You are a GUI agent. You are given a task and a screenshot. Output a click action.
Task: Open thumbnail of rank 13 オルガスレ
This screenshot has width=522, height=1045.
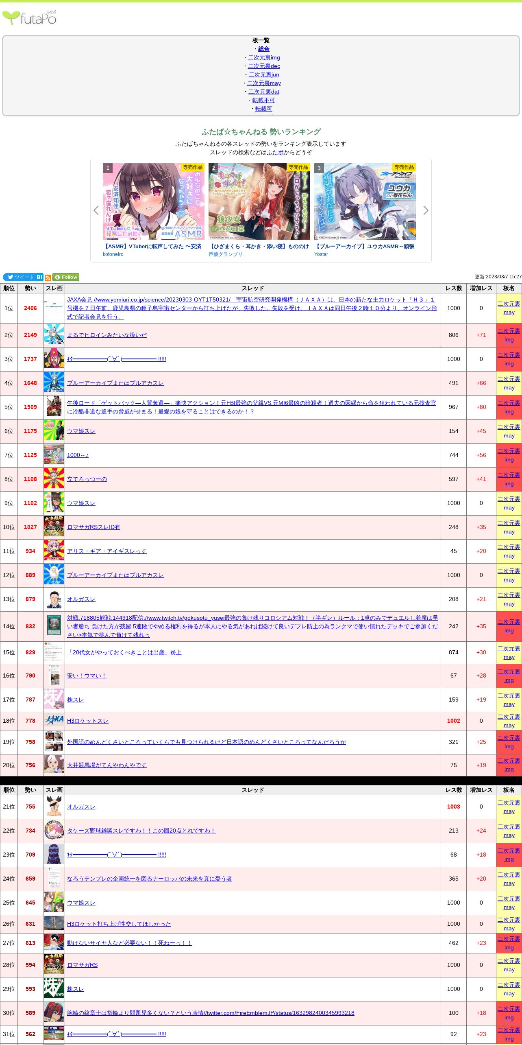54,599
